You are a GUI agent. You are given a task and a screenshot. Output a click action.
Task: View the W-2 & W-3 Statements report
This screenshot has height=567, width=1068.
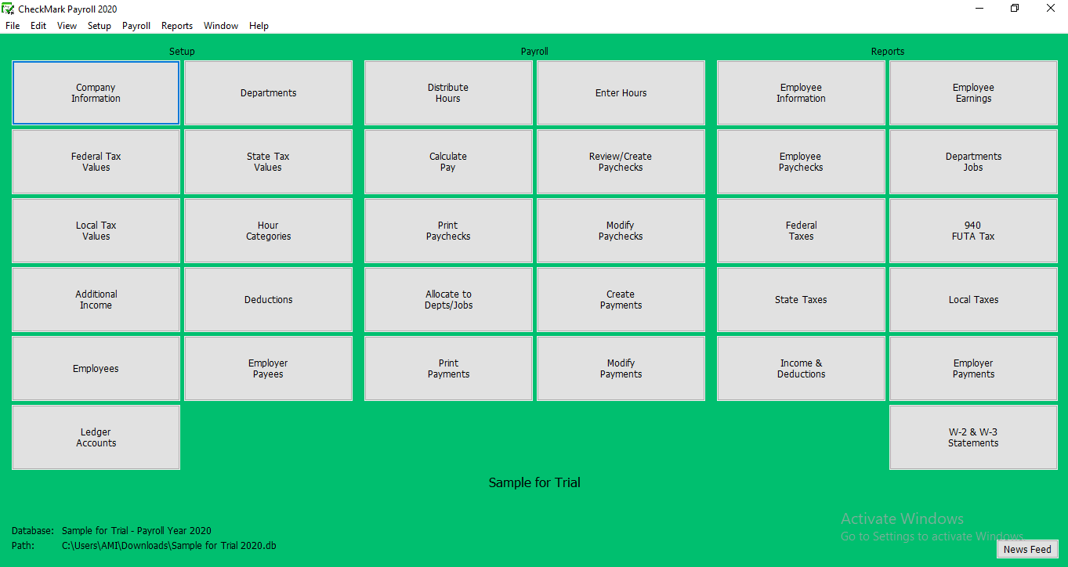pos(973,438)
